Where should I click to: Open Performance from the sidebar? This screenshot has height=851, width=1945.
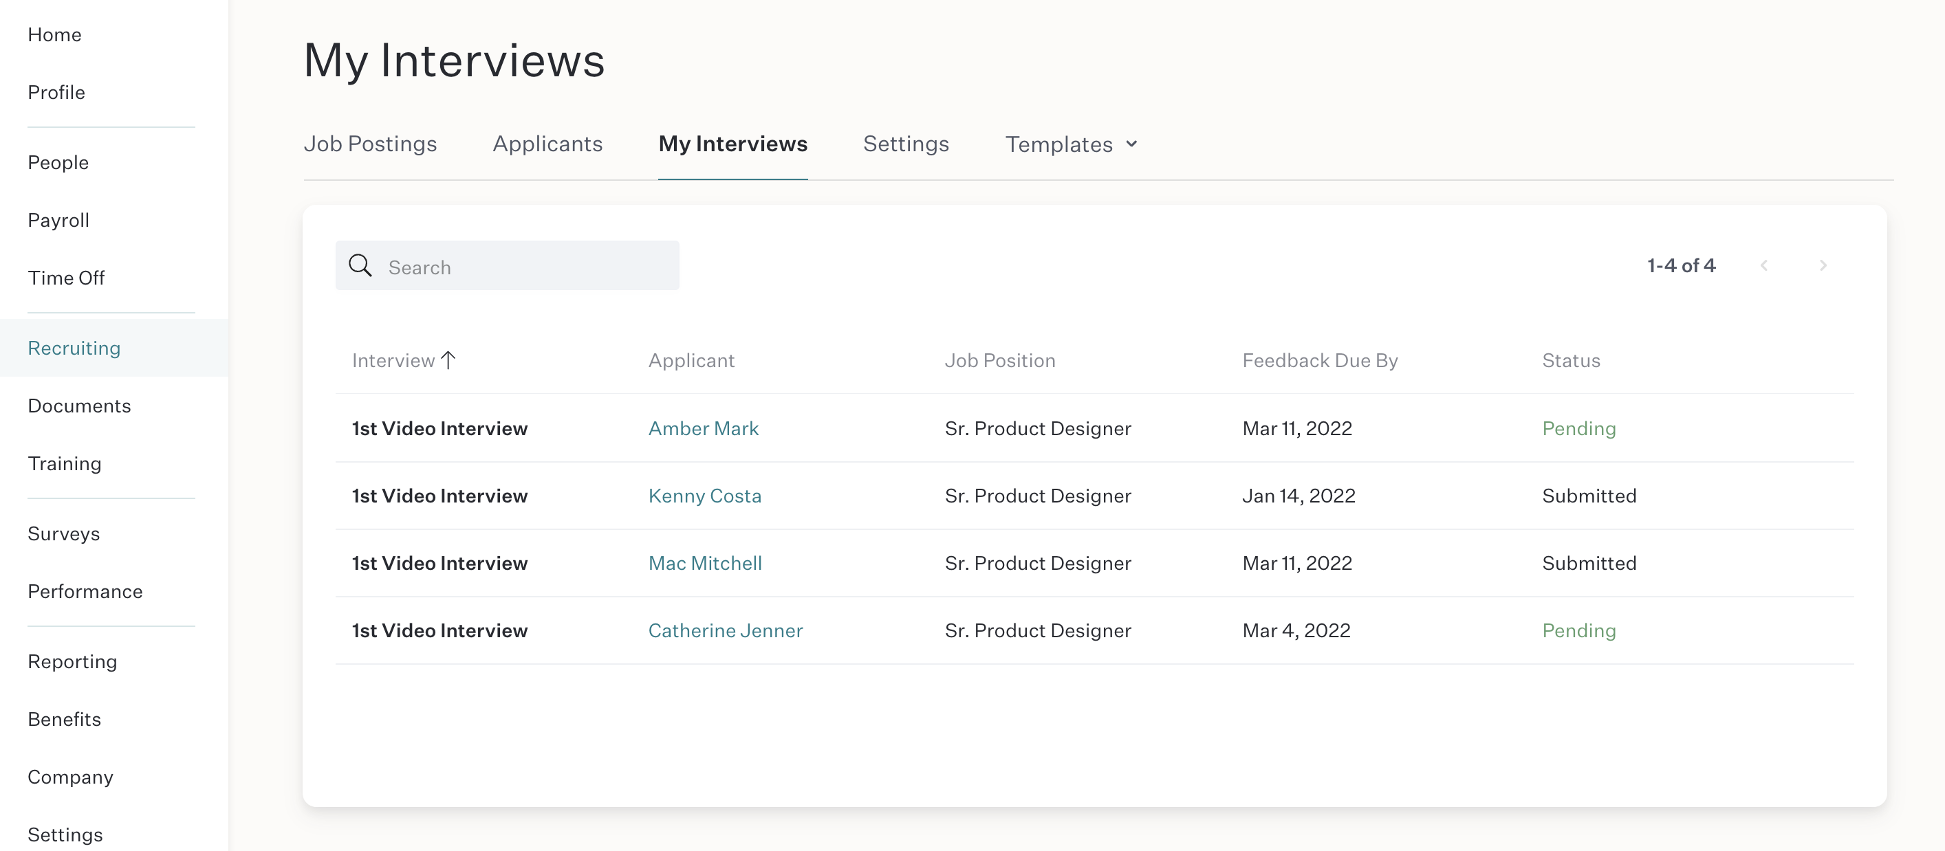[x=85, y=590]
